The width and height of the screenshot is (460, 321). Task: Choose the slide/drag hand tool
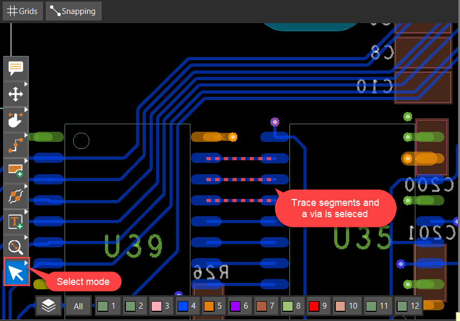(x=16, y=120)
